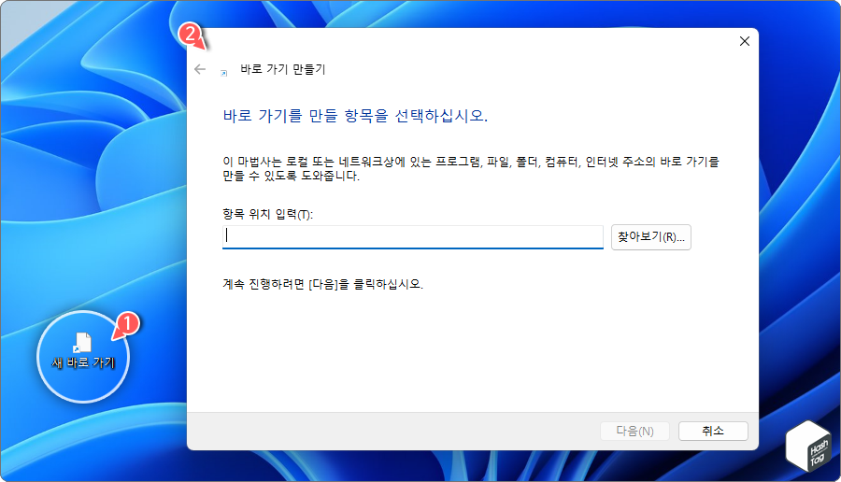The height and width of the screenshot is (482, 841).
Task: Click the text 계속 진행하려면 [다음]을 클릭하십시오.
Action: click(323, 284)
